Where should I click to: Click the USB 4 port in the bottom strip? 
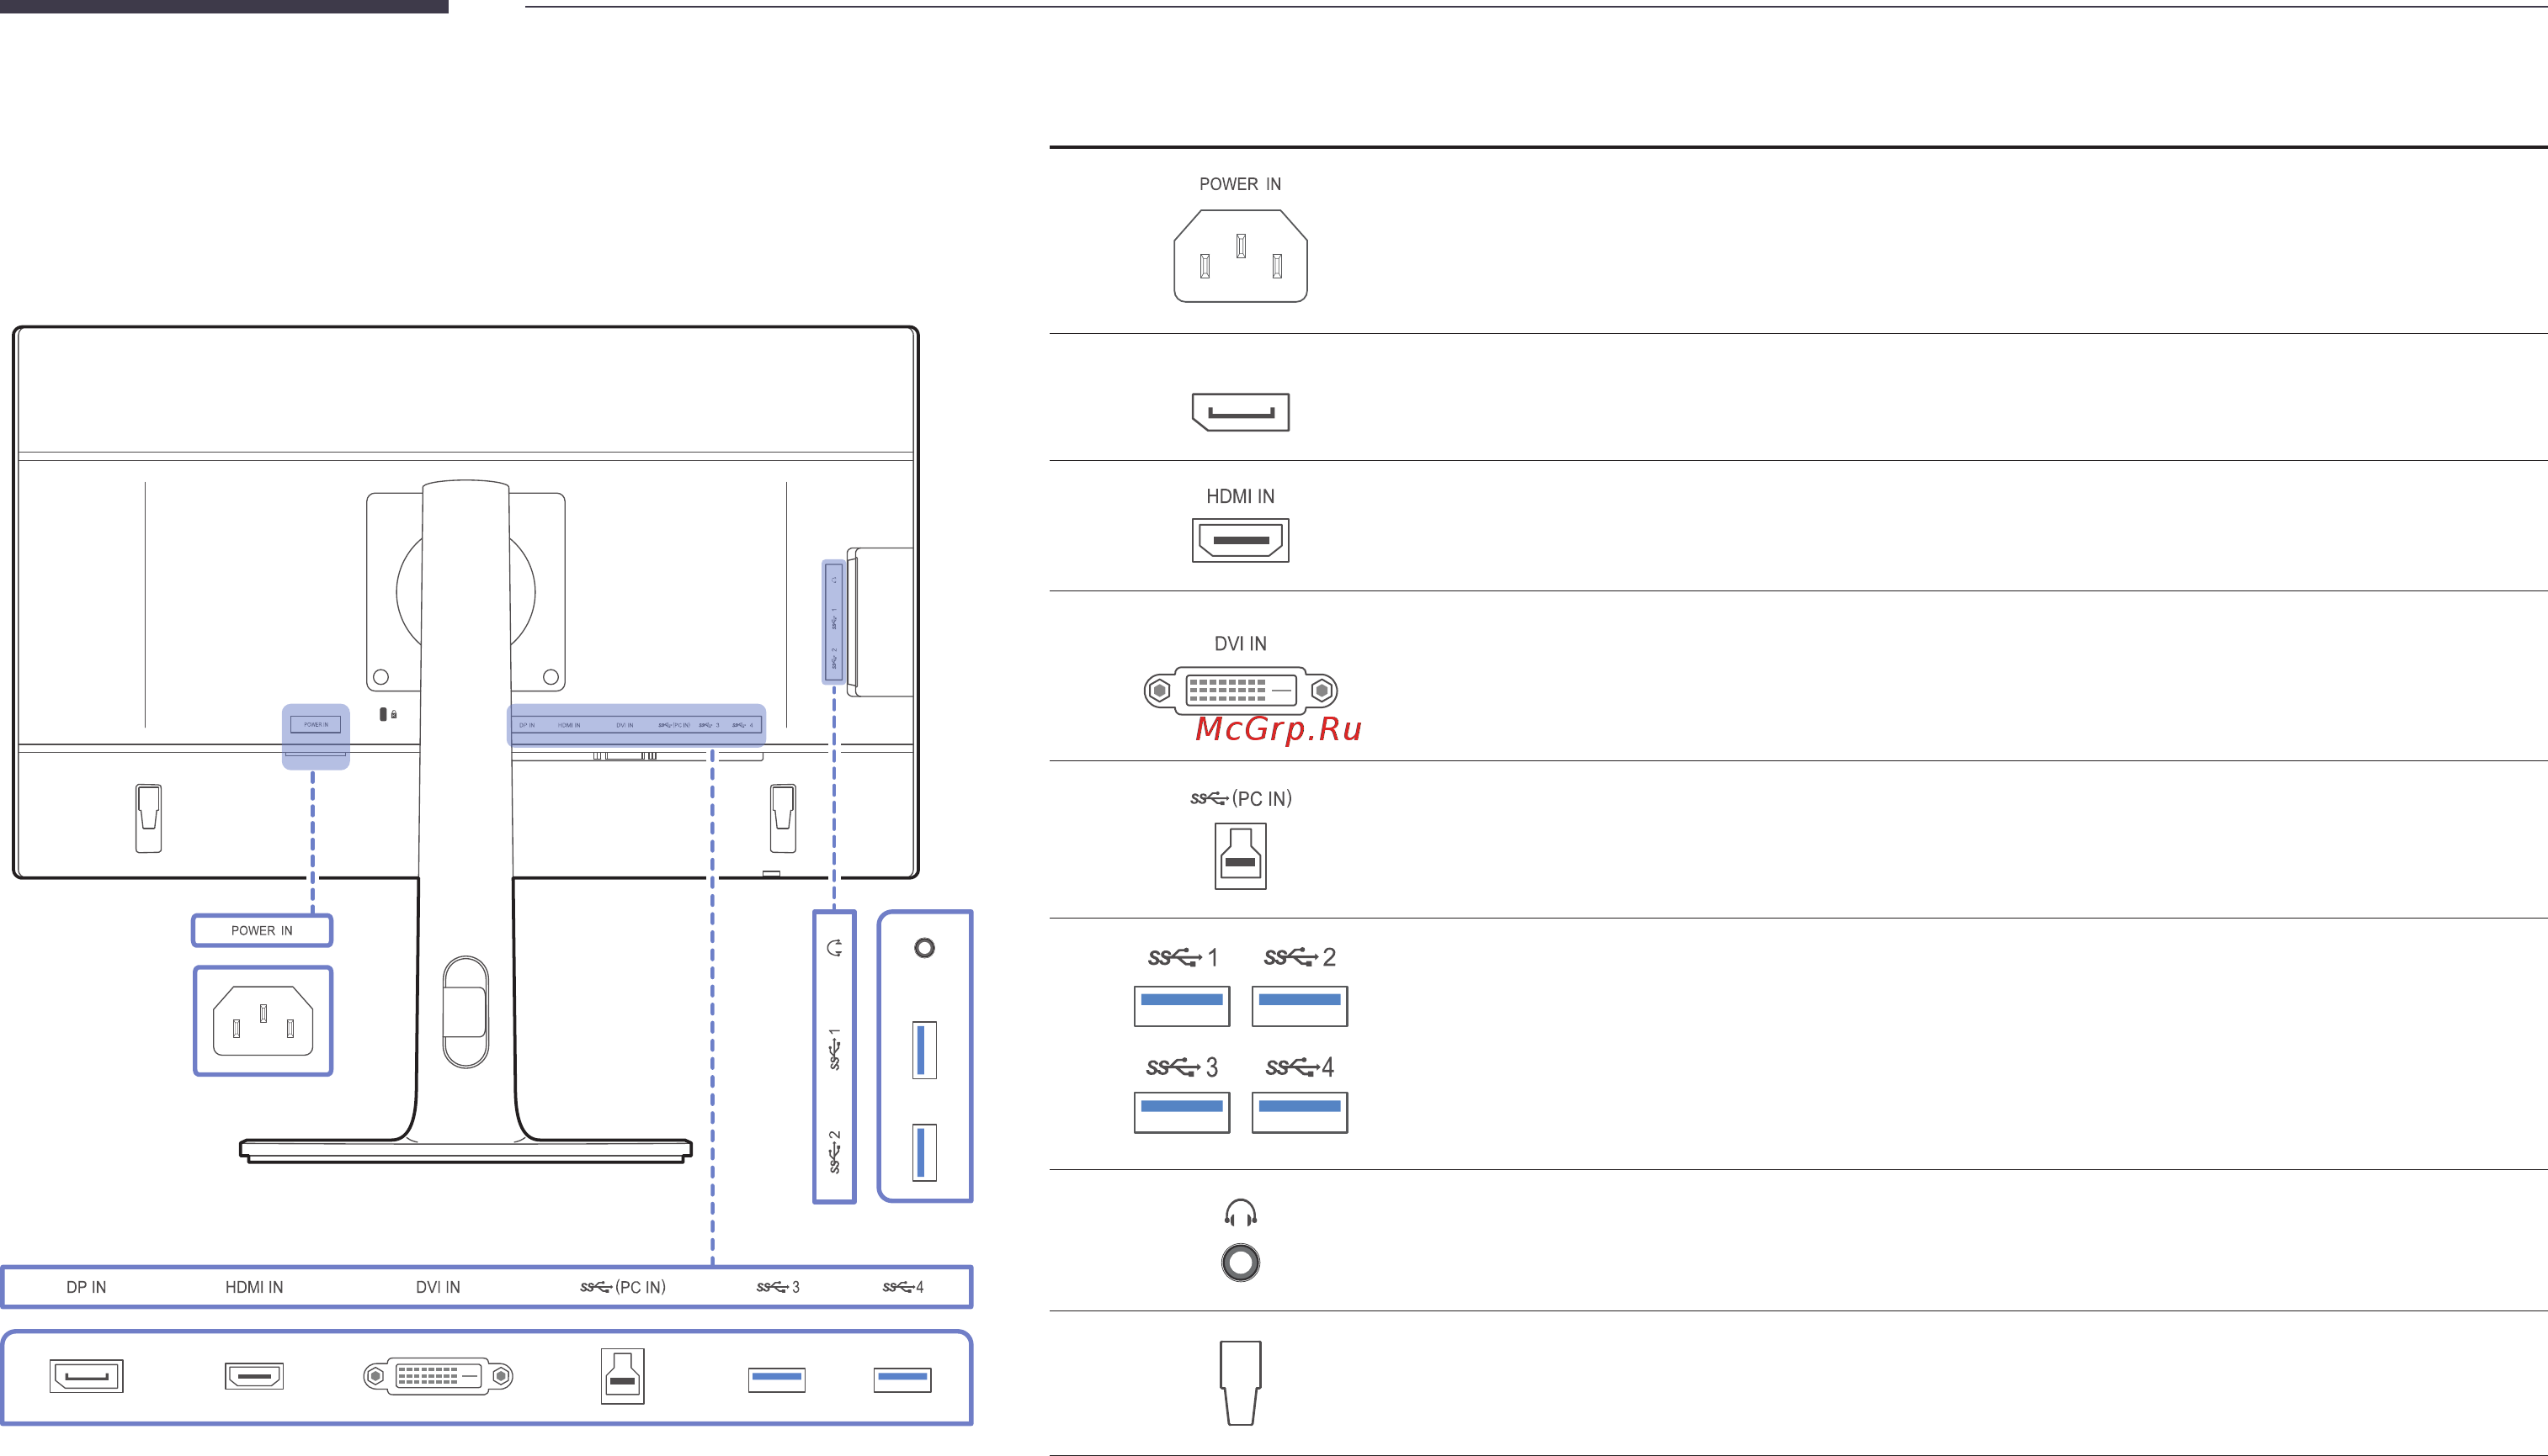(902, 1380)
